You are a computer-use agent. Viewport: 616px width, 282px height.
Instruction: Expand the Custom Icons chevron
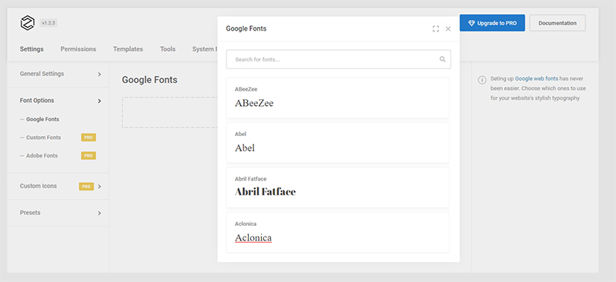99,186
